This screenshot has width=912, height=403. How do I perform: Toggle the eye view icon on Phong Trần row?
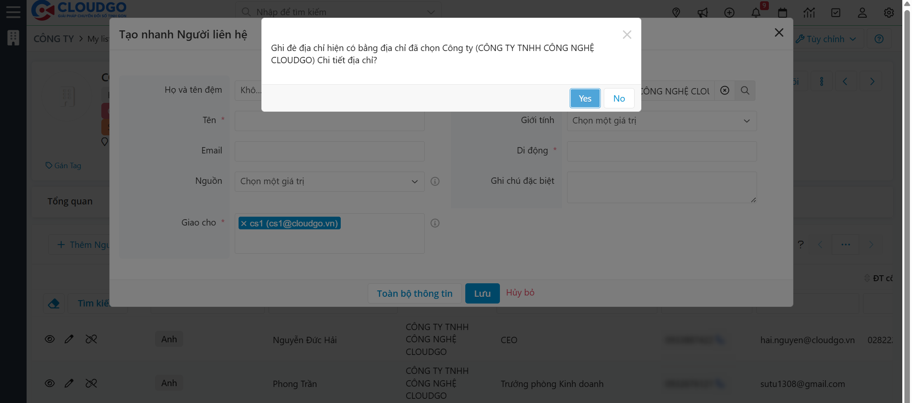click(x=49, y=384)
